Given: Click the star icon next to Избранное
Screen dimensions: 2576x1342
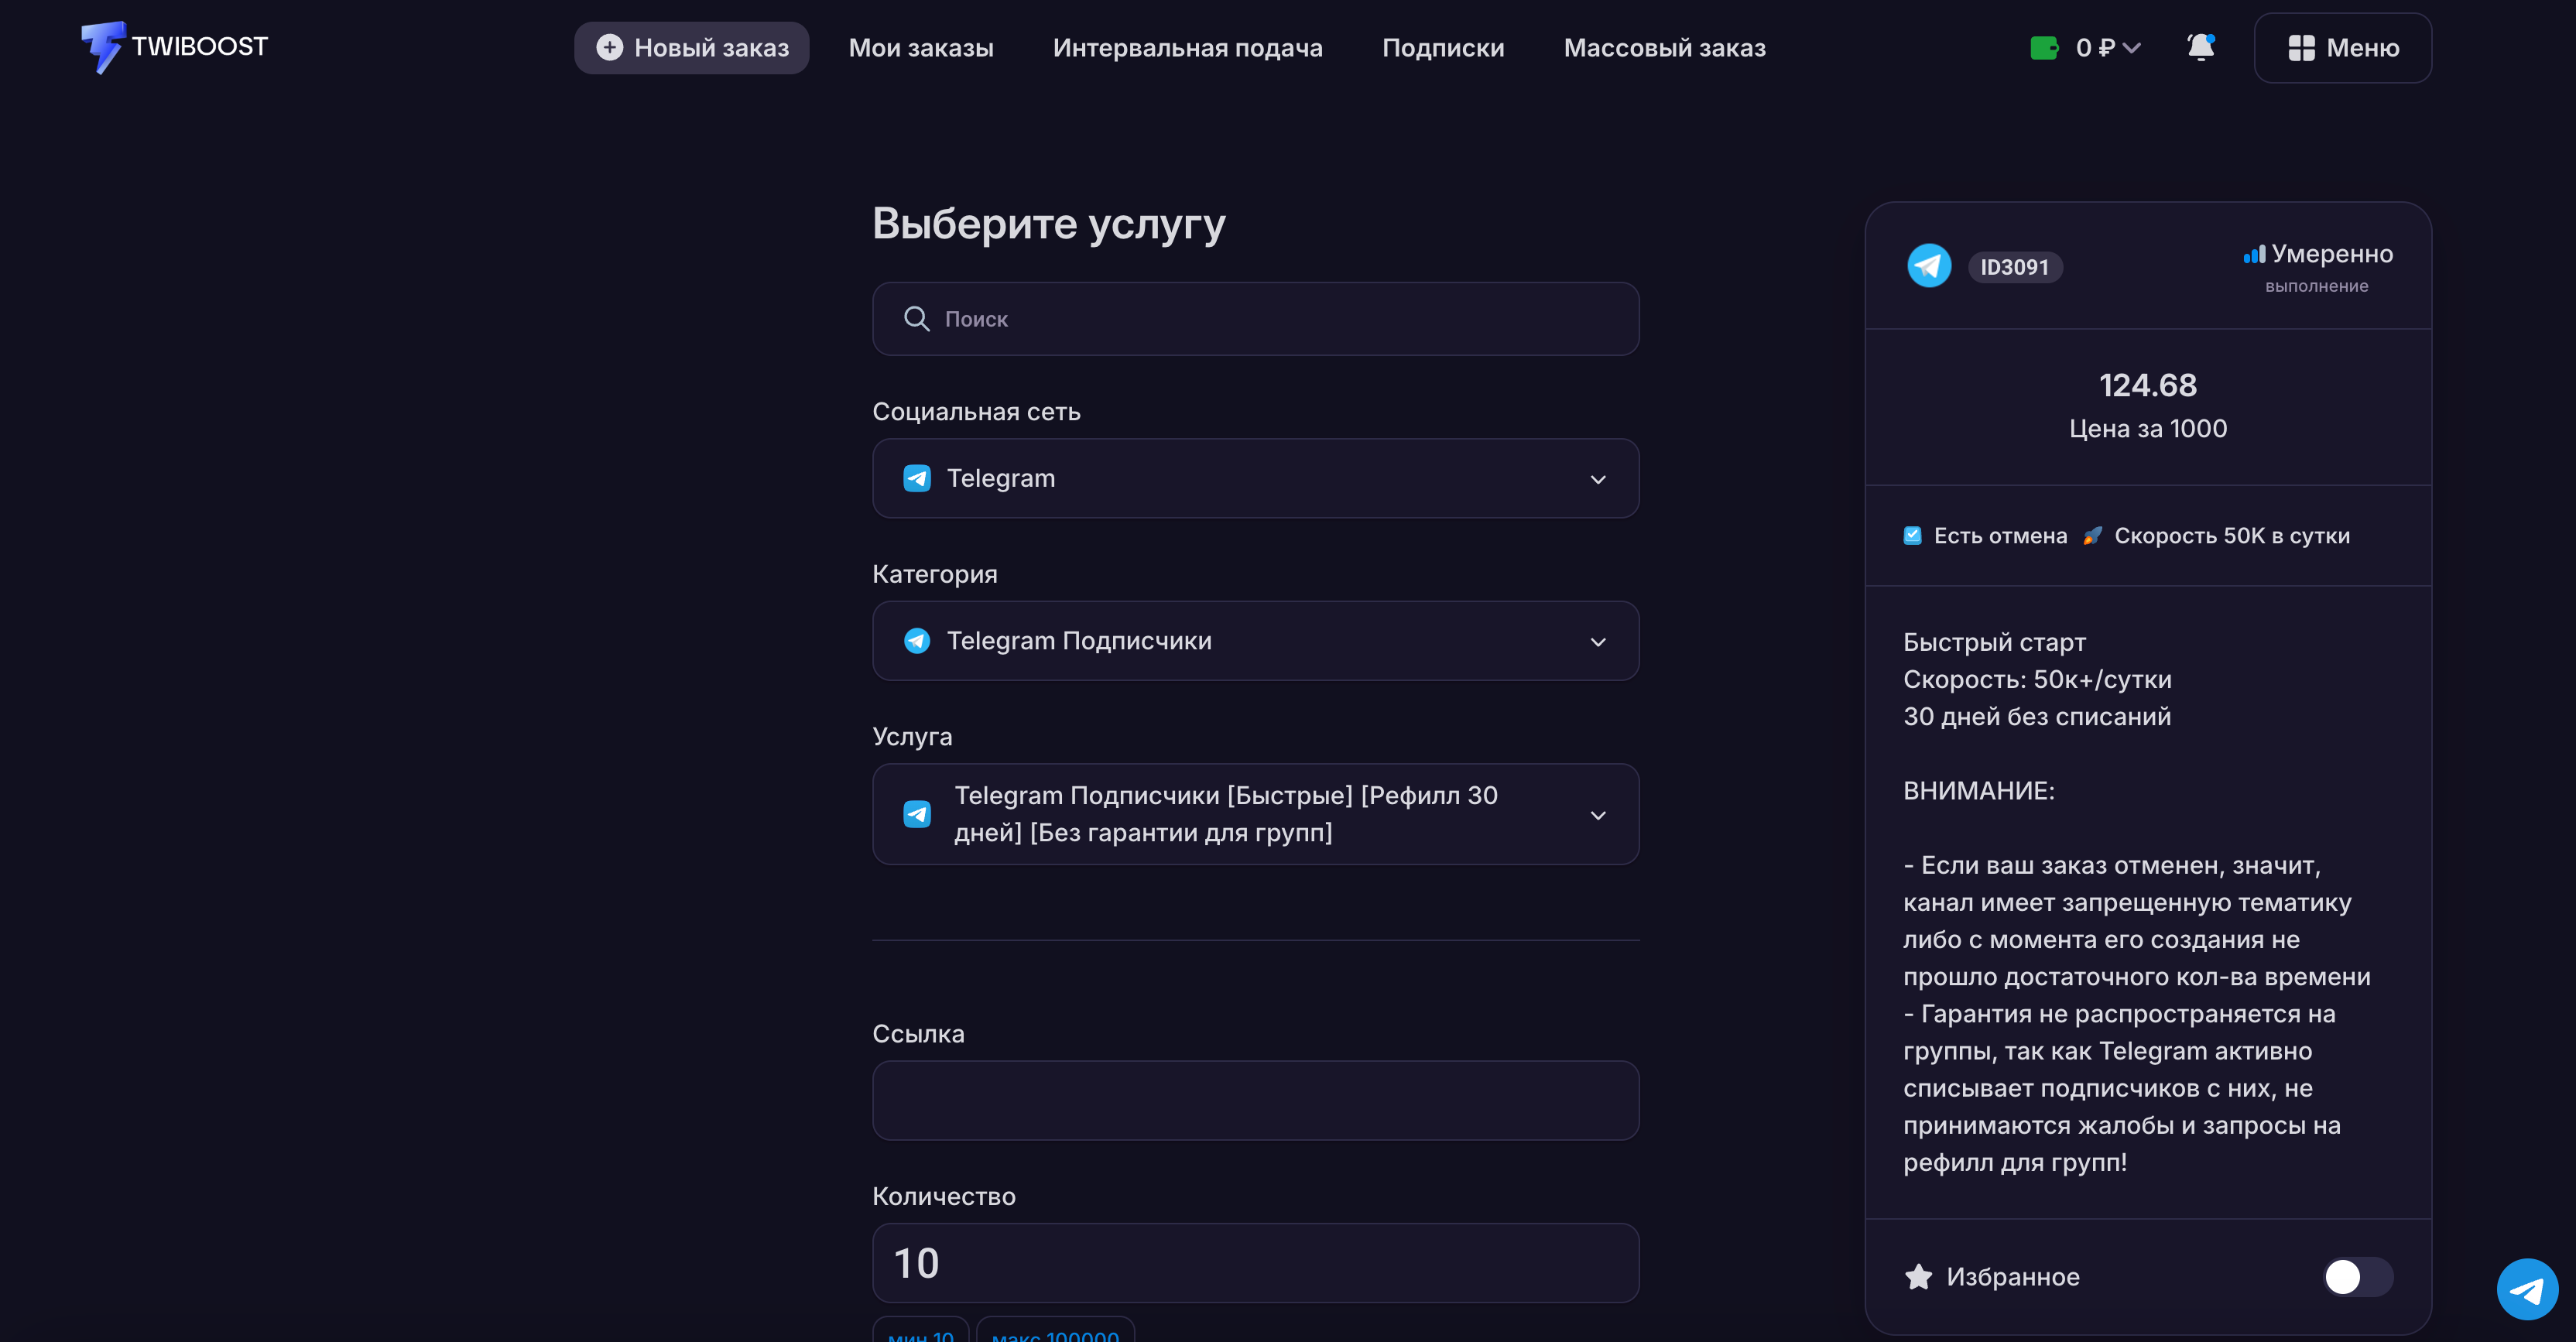Looking at the screenshot, I should click(x=1918, y=1276).
